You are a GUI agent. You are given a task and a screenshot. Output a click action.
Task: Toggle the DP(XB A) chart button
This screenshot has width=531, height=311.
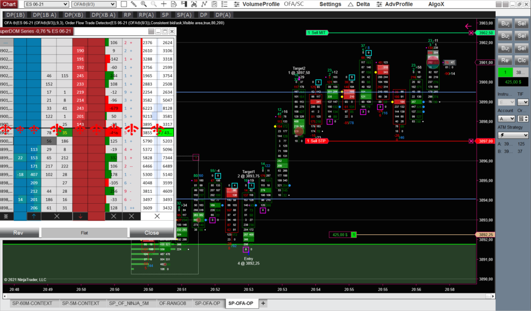tap(103, 15)
